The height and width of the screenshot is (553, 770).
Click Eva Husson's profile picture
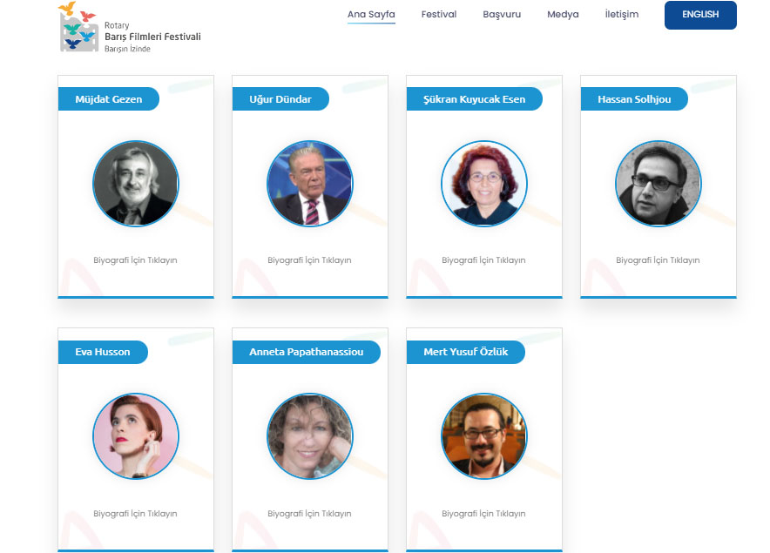pyautogui.click(x=136, y=436)
